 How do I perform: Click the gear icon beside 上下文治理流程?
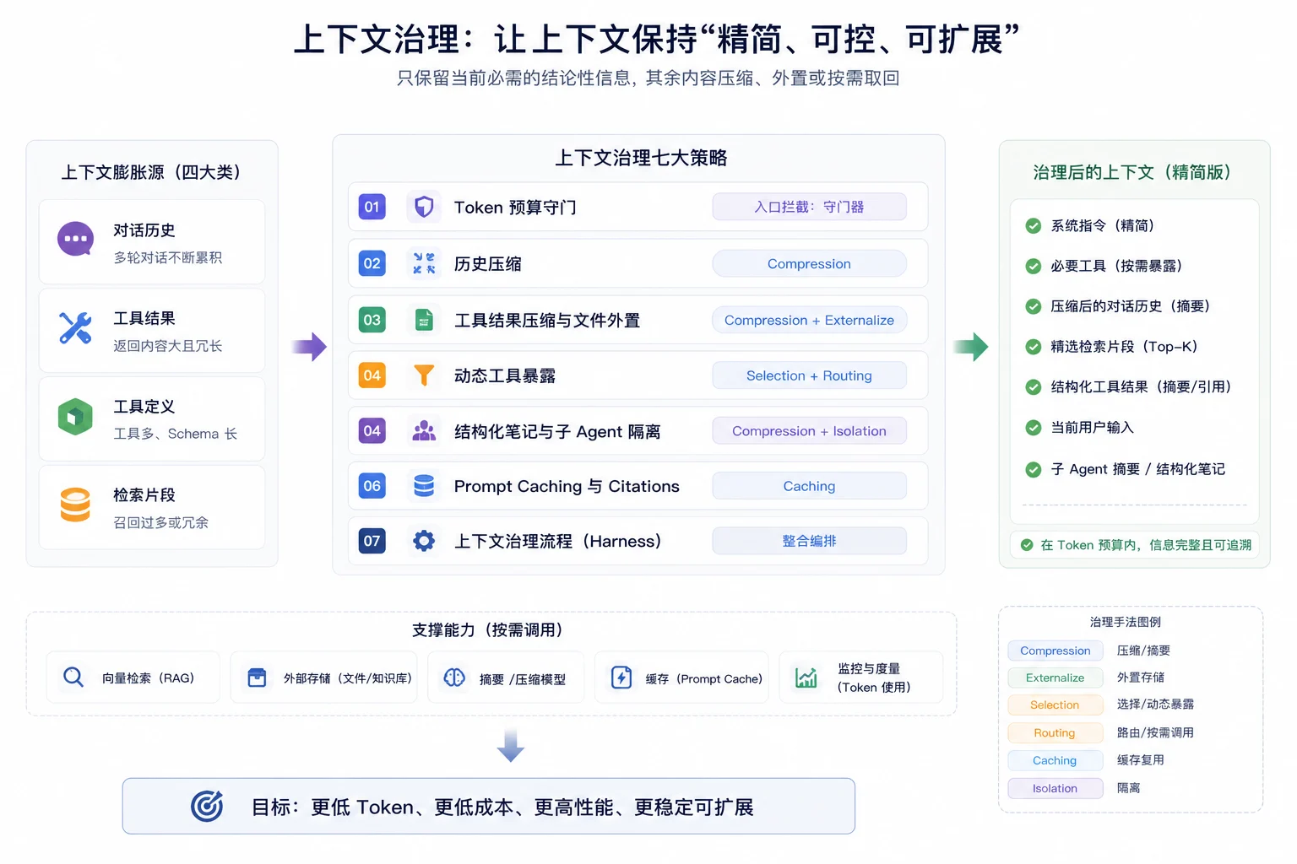(424, 541)
